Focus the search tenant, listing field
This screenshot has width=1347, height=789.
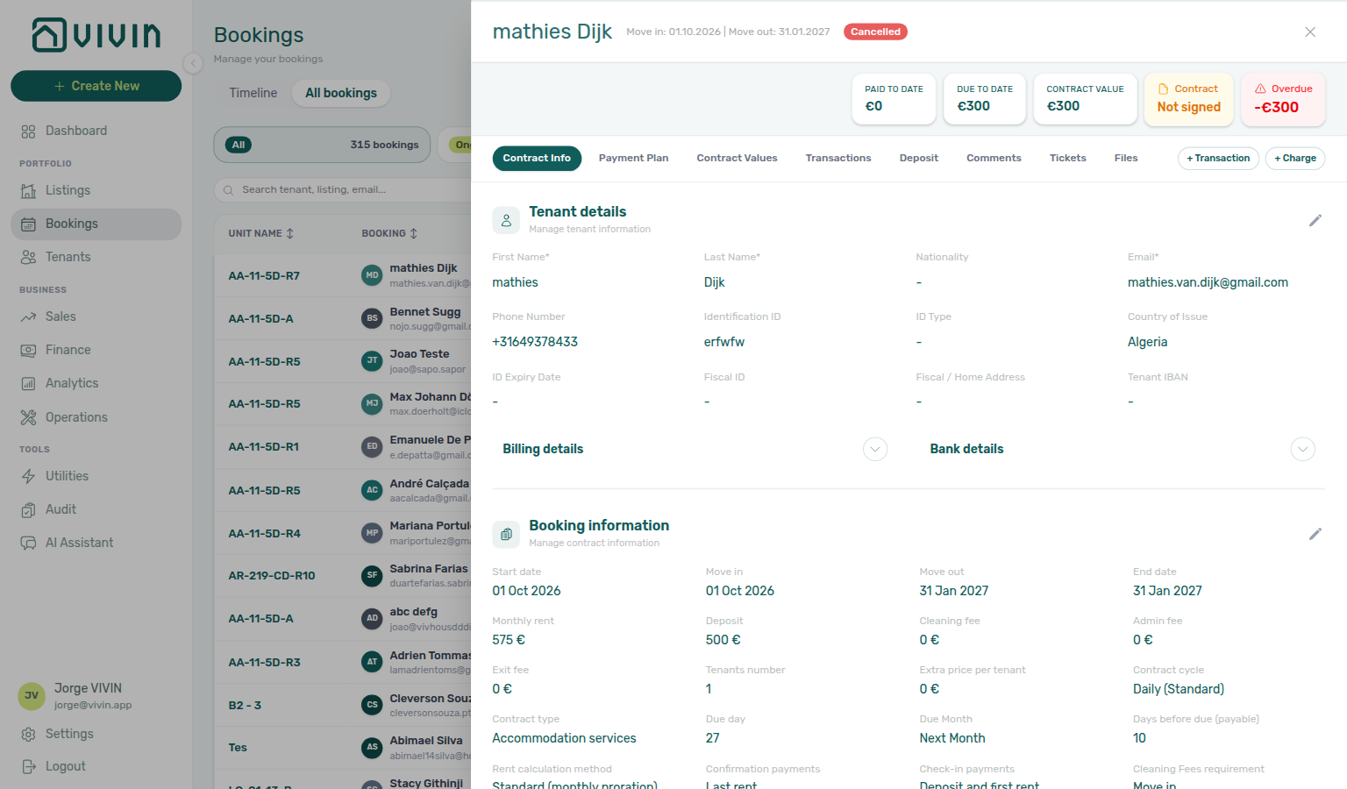[x=344, y=189]
